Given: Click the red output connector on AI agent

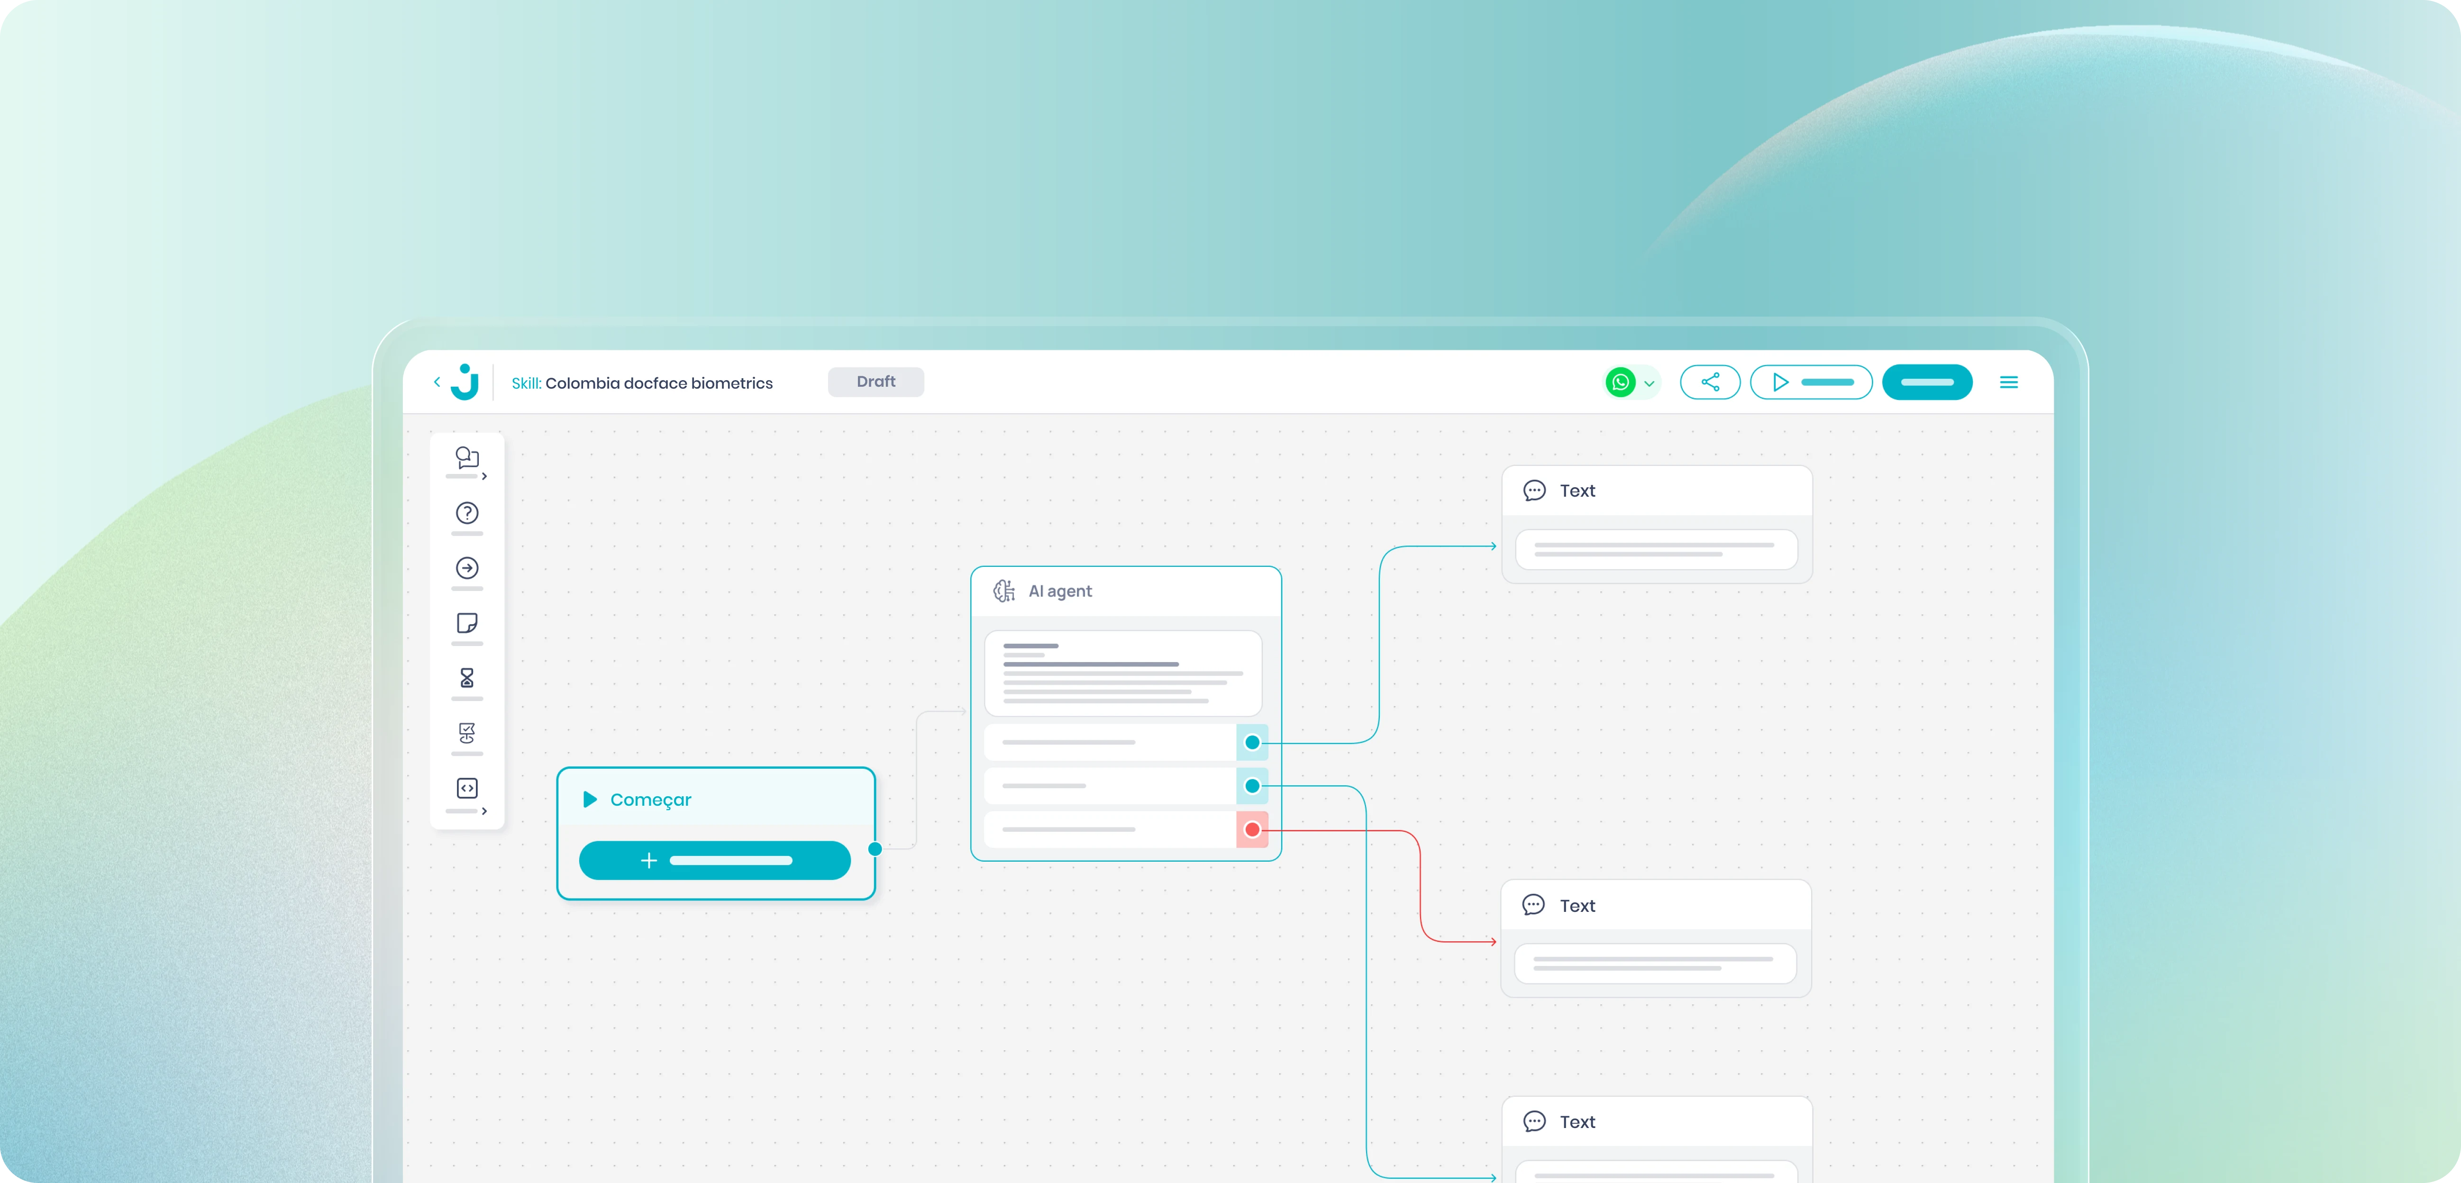Looking at the screenshot, I should [x=1251, y=829].
